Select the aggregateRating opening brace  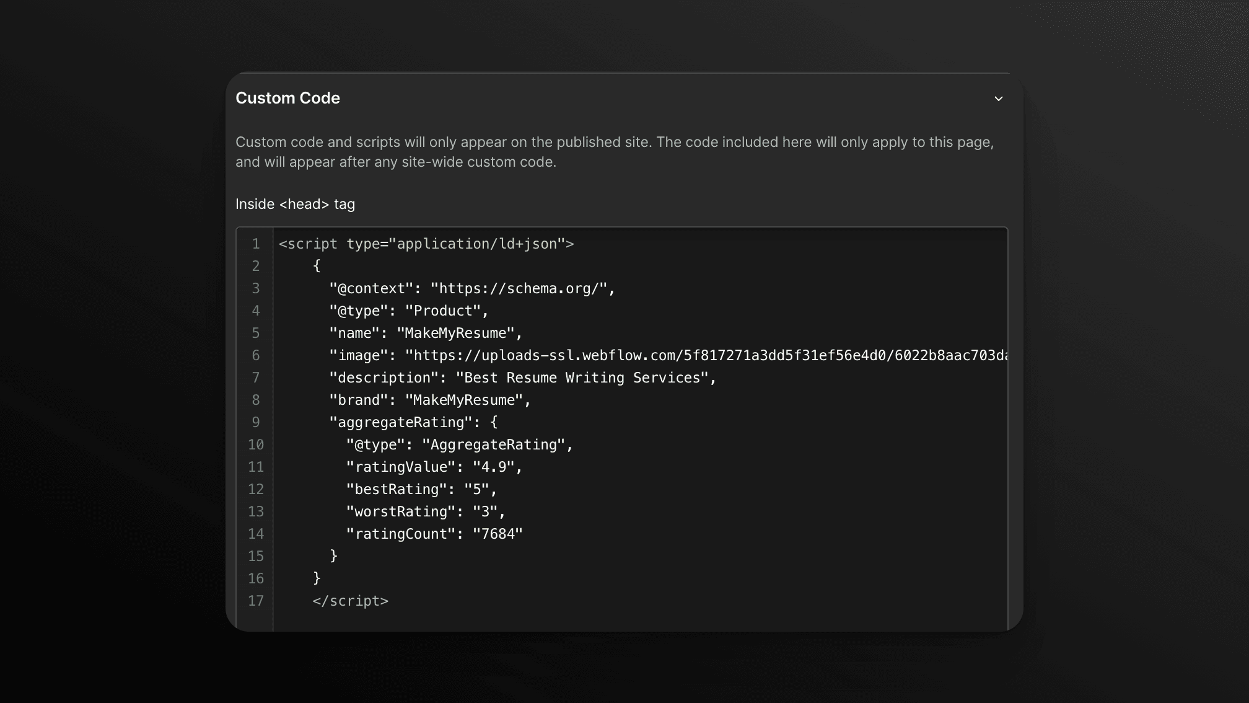[494, 422]
